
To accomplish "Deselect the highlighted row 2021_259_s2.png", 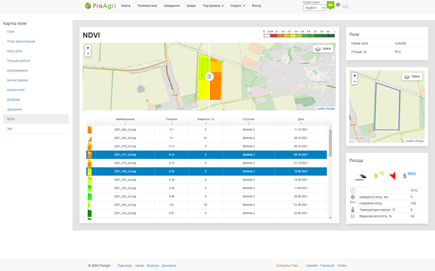I will [125, 172].
